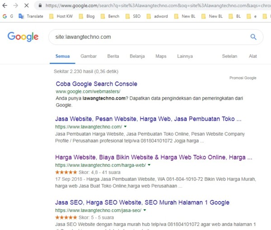Screen dimensions: 271x230
Task: Stop page loading with the X button
Action: pyautogui.click(x=27, y=5)
